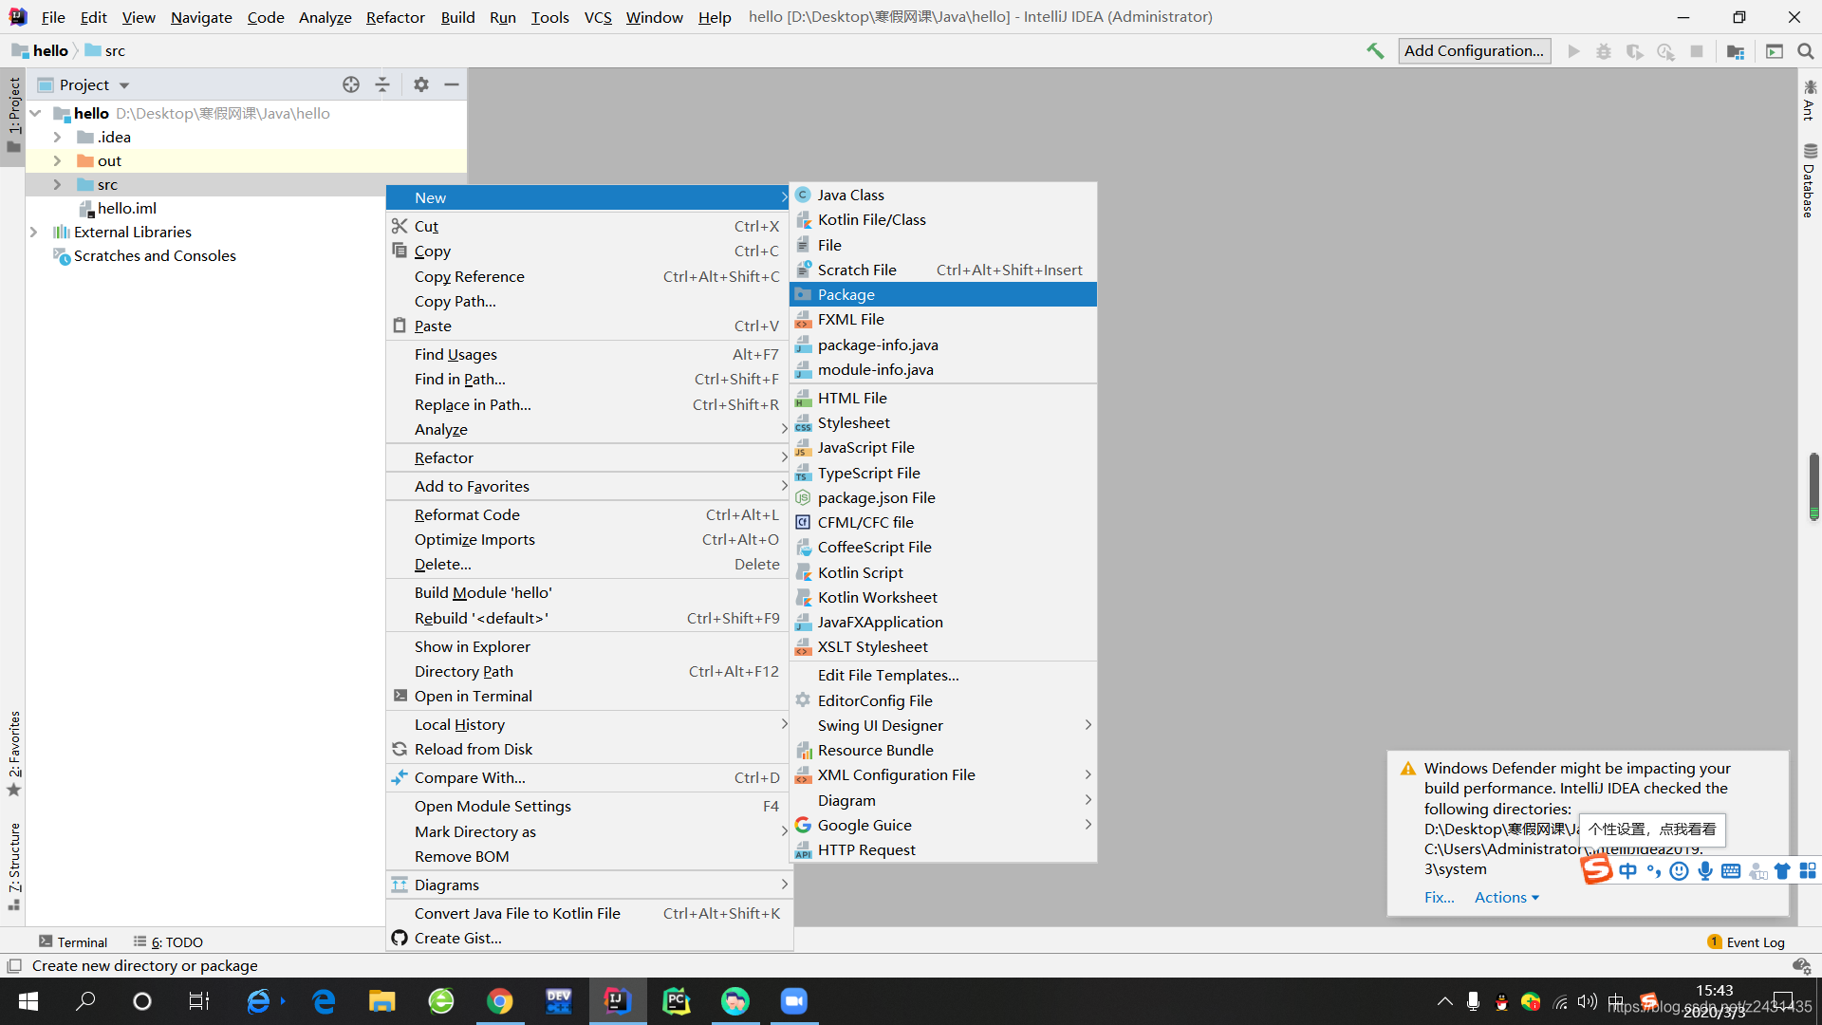Expand the out folder node
The width and height of the screenshot is (1822, 1025).
pyautogui.click(x=57, y=160)
